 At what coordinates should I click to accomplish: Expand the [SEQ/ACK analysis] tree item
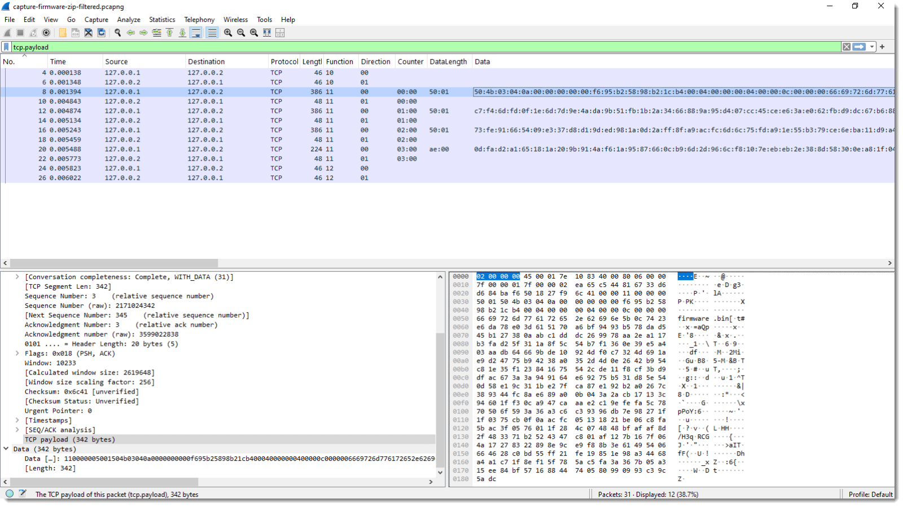[17, 430]
